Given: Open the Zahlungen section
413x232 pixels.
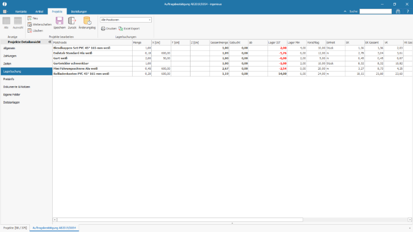Looking at the screenshot, I should (26, 56).
